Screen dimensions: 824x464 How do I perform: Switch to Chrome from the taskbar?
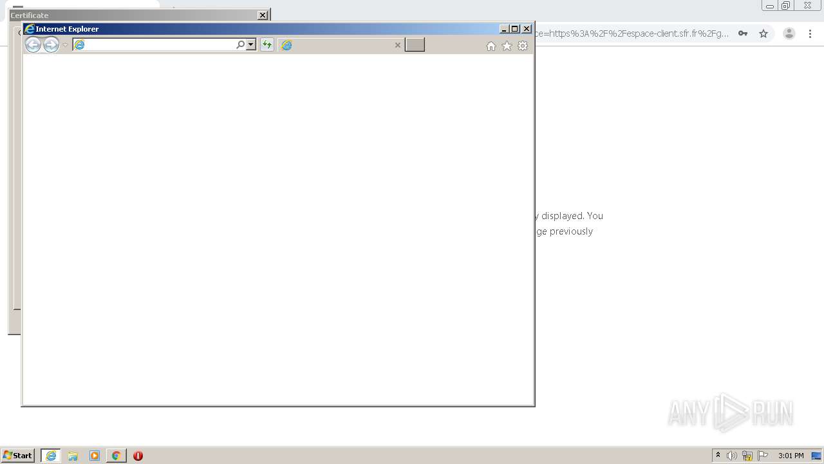[116, 456]
